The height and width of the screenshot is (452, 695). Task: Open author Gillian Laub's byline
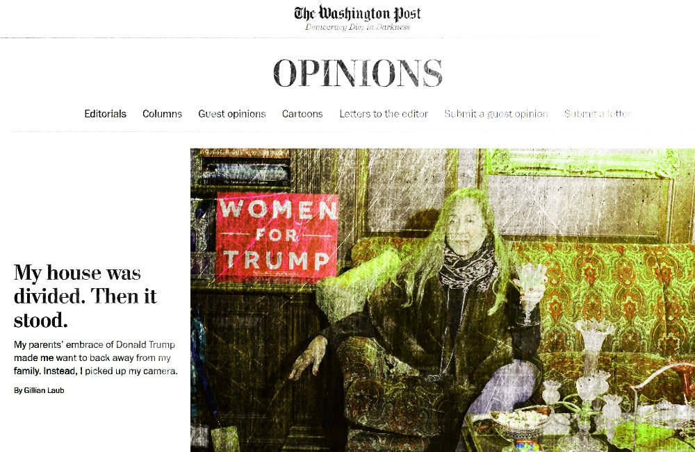[x=39, y=390]
